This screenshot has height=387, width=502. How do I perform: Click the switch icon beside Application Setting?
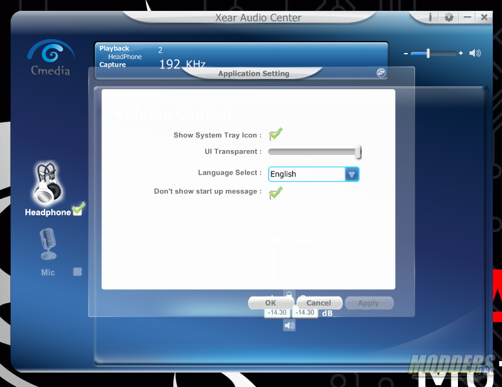tap(381, 73)
